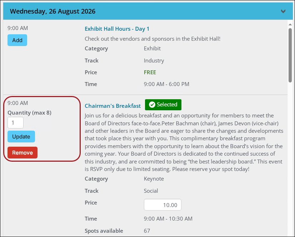Click the scrollbar up arrow icon

(x=289, y=24)
